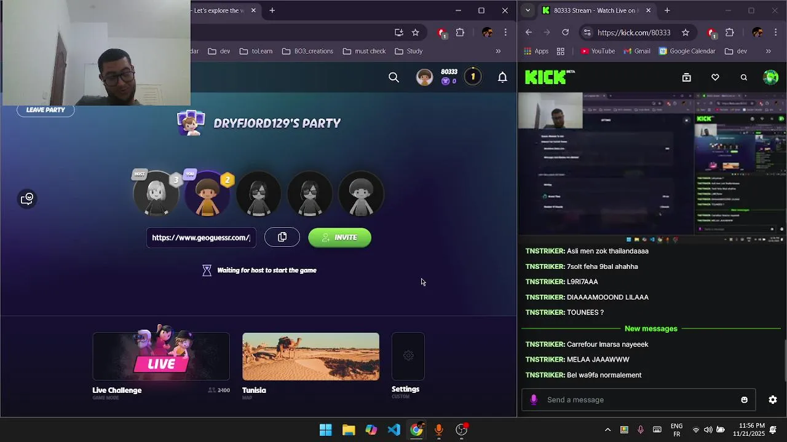Show more bookmarks chevron in left window

[x=498, y=51]
